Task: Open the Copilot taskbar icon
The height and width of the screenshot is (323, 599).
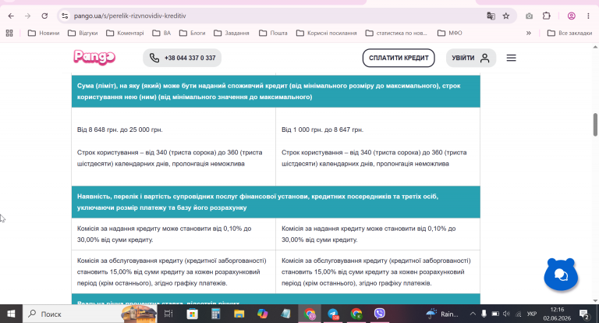Action: (x=262, y=314)
